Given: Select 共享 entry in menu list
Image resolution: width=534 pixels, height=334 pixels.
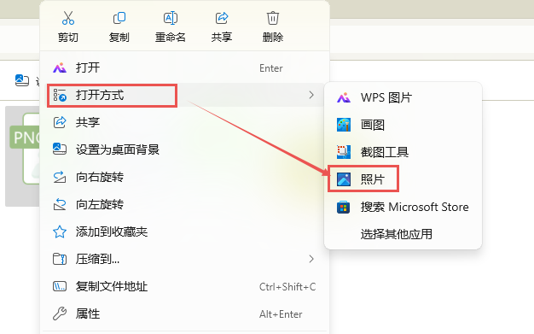Looking at the screenshot, I should pos(184,122).
